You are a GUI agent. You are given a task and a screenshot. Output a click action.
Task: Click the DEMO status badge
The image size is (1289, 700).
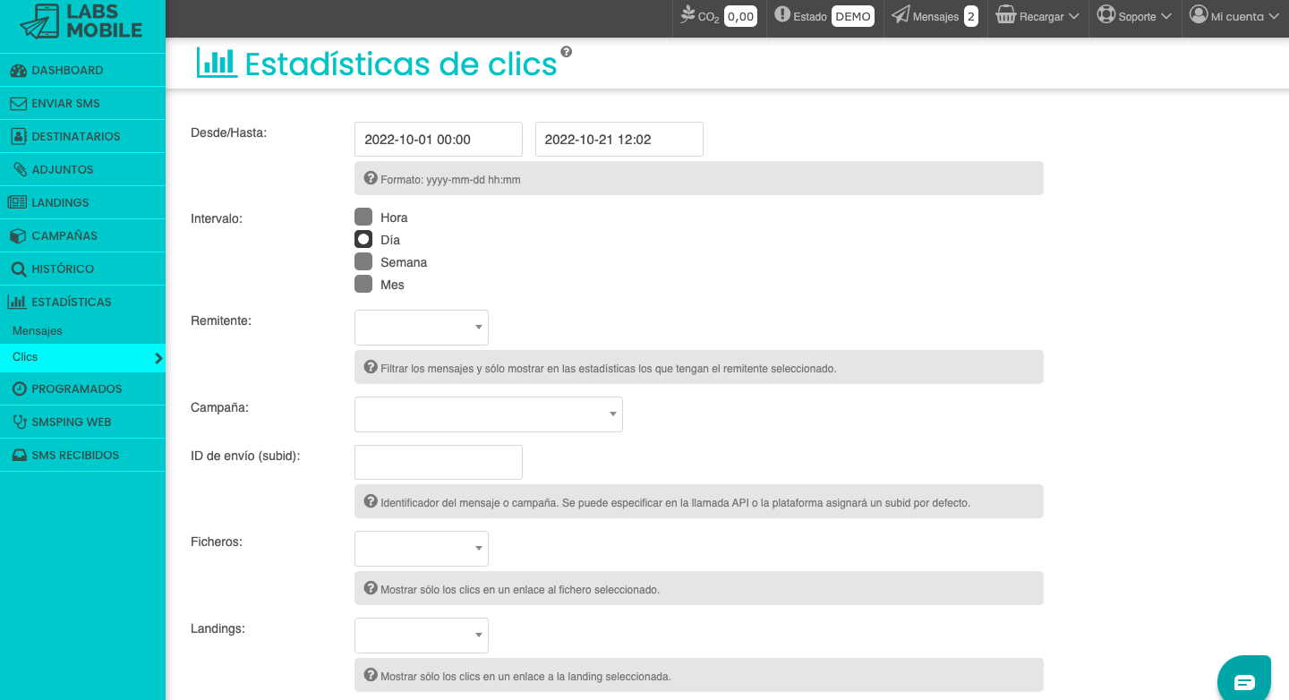pyautogui.click(x=853, y=16)
